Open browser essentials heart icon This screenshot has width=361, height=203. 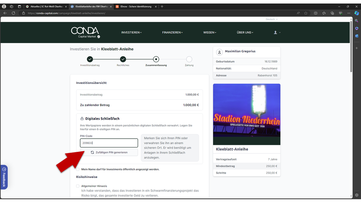tap(341, 13)
